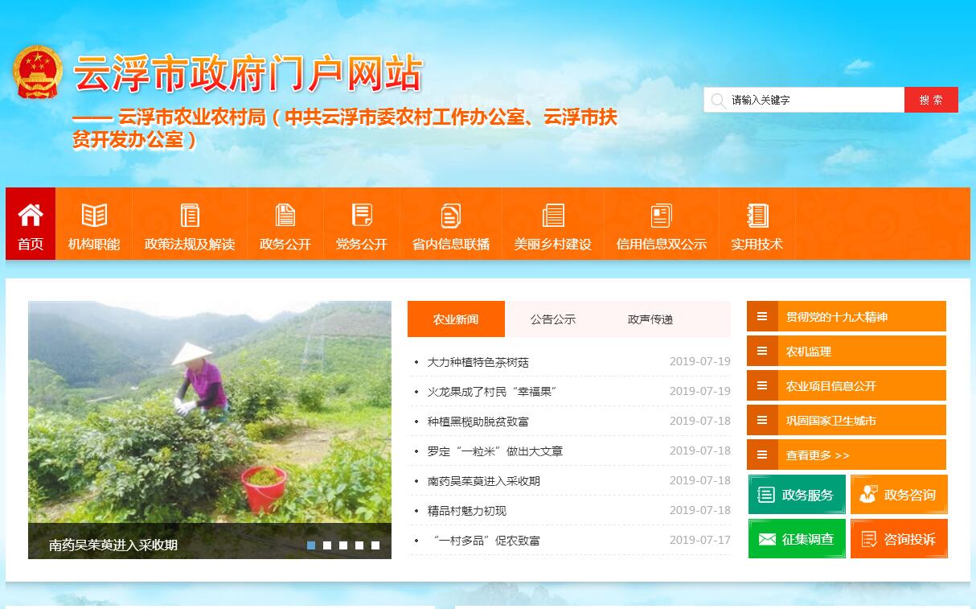Select the last carousel slide dot
Screen dimensions: 976x609
[x=375, y=545]
